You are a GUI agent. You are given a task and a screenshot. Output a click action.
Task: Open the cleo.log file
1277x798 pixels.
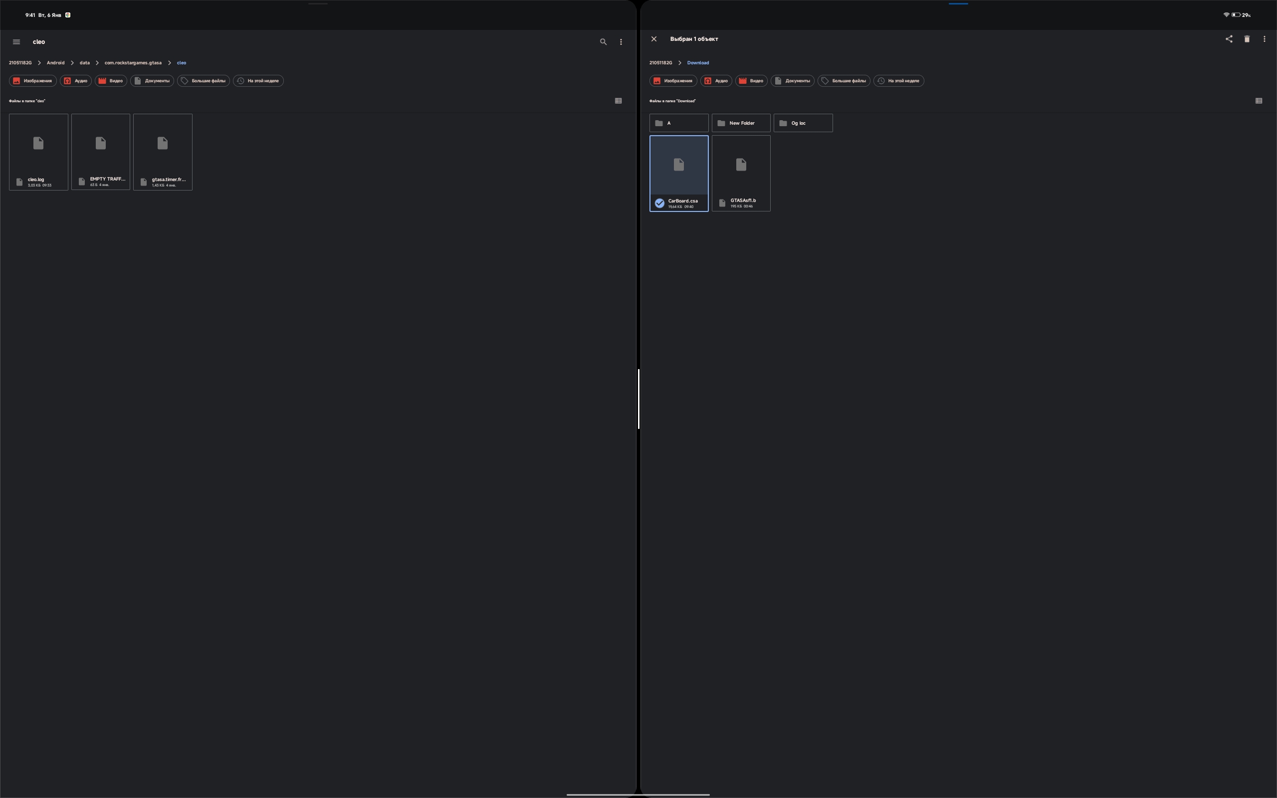38,152
